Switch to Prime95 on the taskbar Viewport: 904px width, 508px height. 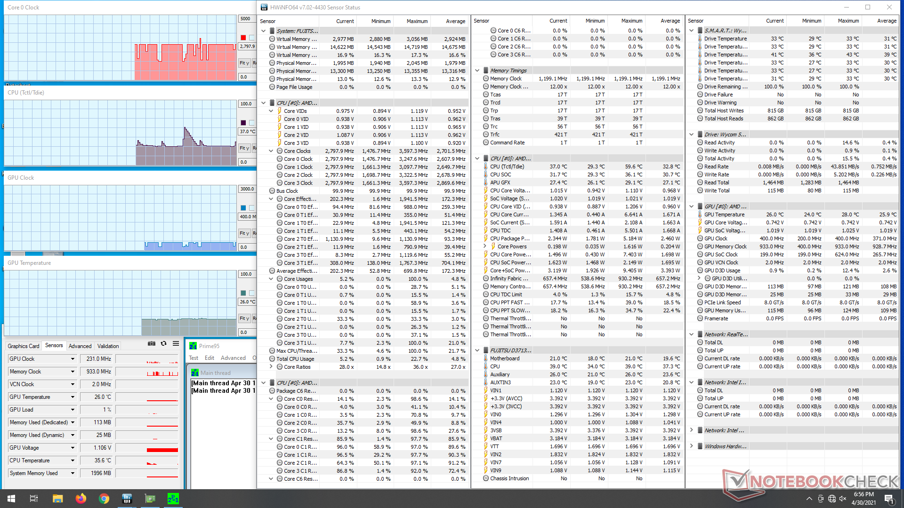click(173, 499)
